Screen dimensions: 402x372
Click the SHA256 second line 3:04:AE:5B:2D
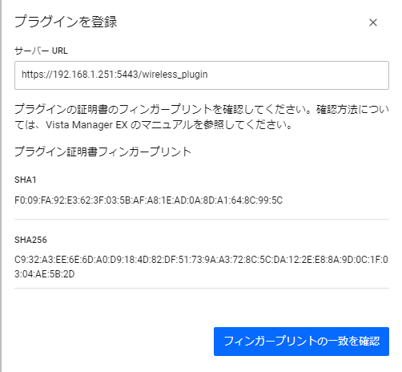[x=45, y=274]
